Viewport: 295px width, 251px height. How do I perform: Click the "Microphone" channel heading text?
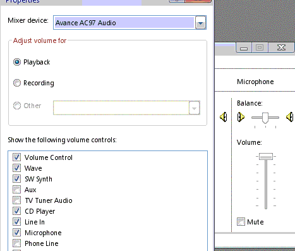point(255,82)
